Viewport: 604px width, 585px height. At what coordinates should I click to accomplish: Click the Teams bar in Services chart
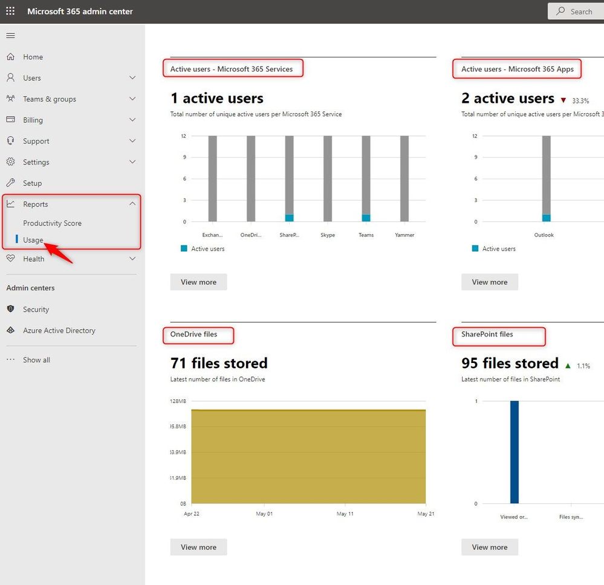(366, 179)
